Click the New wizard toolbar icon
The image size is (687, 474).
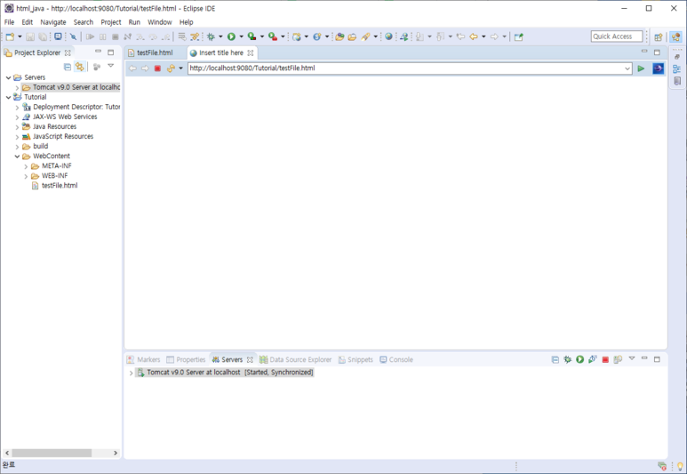tap(10, 36)
